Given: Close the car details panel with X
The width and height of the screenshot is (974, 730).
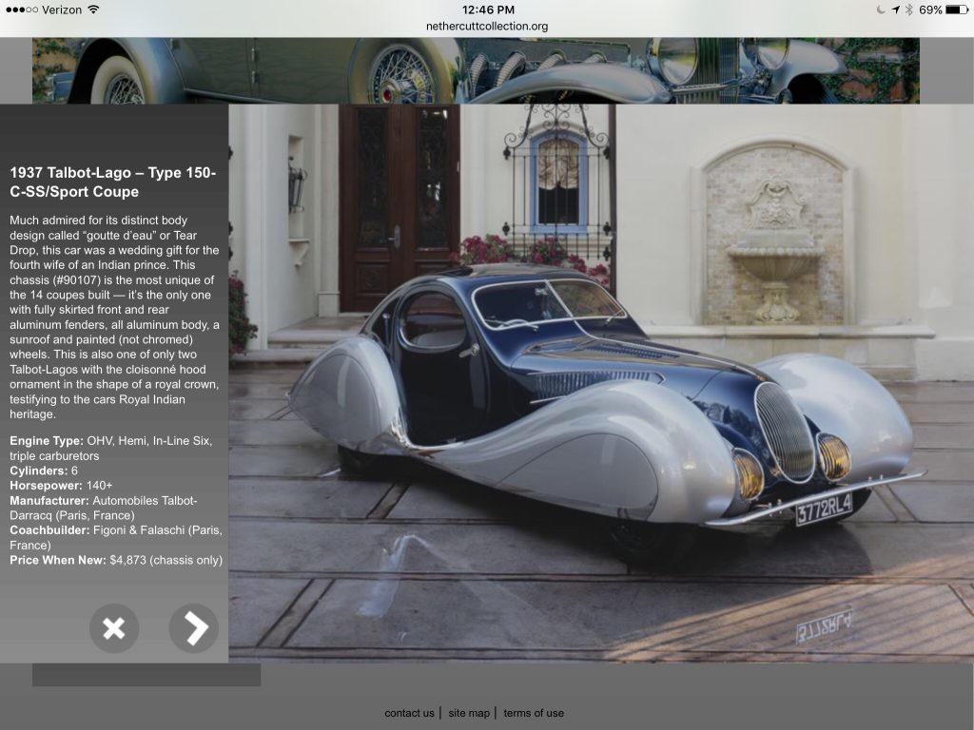Looking at the screenshot, I should click(x=114, y=628).
